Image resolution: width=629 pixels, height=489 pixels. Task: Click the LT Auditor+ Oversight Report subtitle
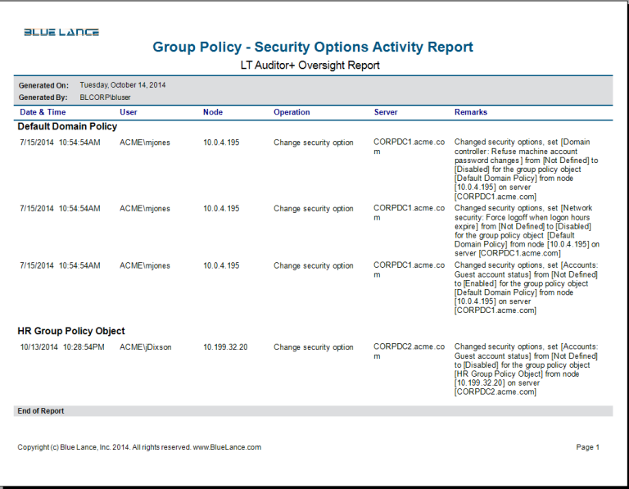310,65
